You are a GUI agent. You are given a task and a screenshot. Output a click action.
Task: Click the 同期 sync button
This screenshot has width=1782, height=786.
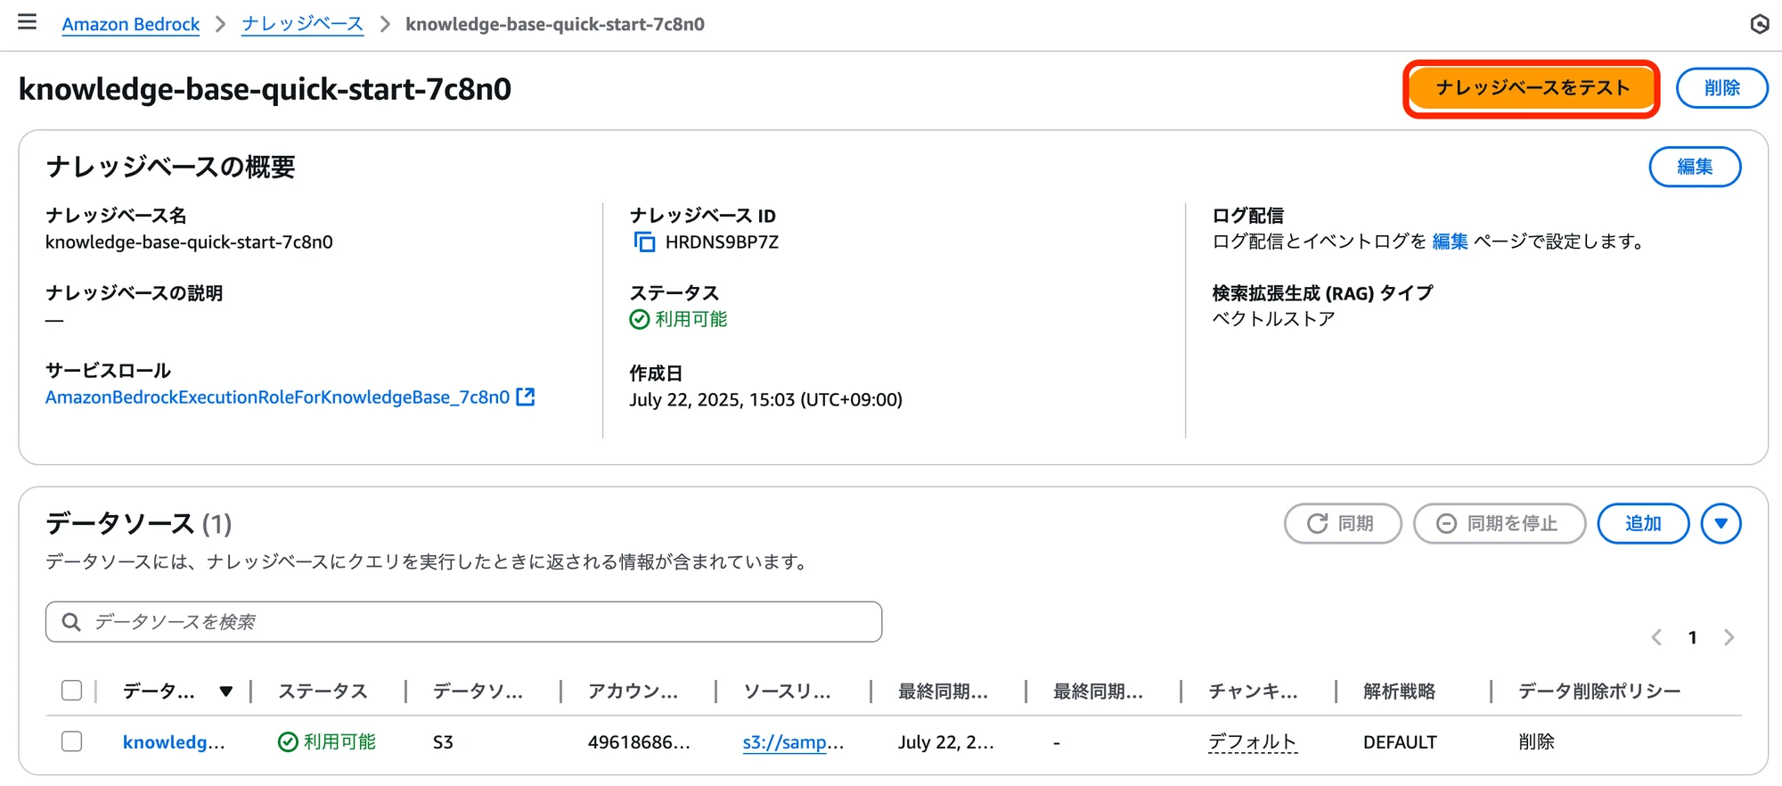pos(1343,523)
